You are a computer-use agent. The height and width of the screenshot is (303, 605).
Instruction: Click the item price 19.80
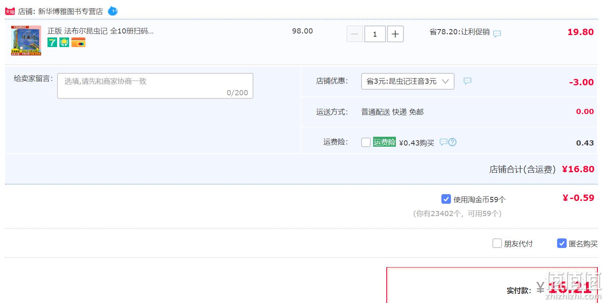click(x=581, y=32)
